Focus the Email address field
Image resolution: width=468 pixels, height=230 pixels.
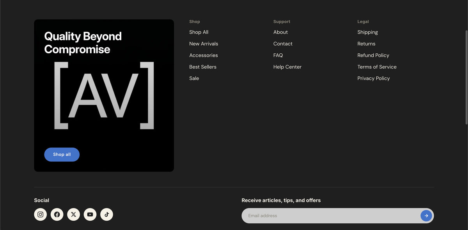(331, 216)
